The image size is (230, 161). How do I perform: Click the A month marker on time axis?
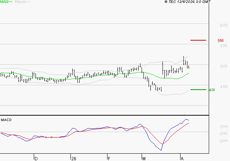point(182,158)
